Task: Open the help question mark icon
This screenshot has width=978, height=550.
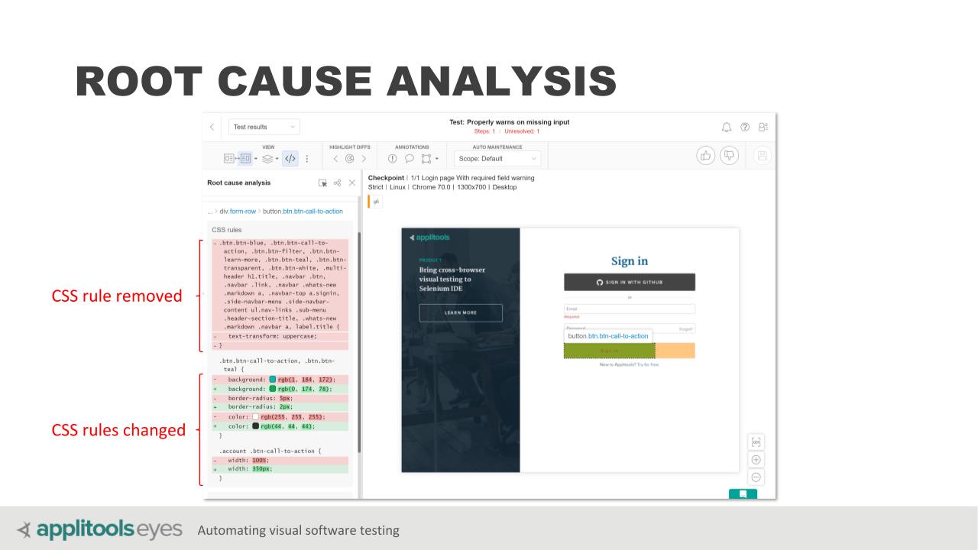Action: pos(743,127)
